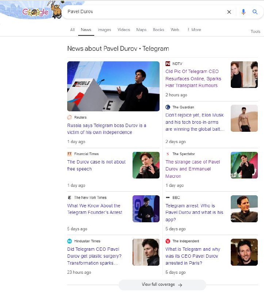Click the NDTV source icon
This screenshot has height=292, width=264.
point(168,64)
